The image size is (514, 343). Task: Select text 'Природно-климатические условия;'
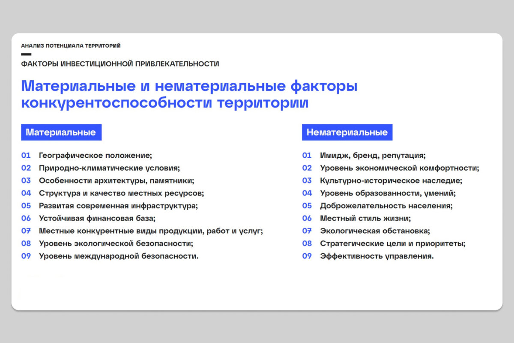tap(109, 168)
